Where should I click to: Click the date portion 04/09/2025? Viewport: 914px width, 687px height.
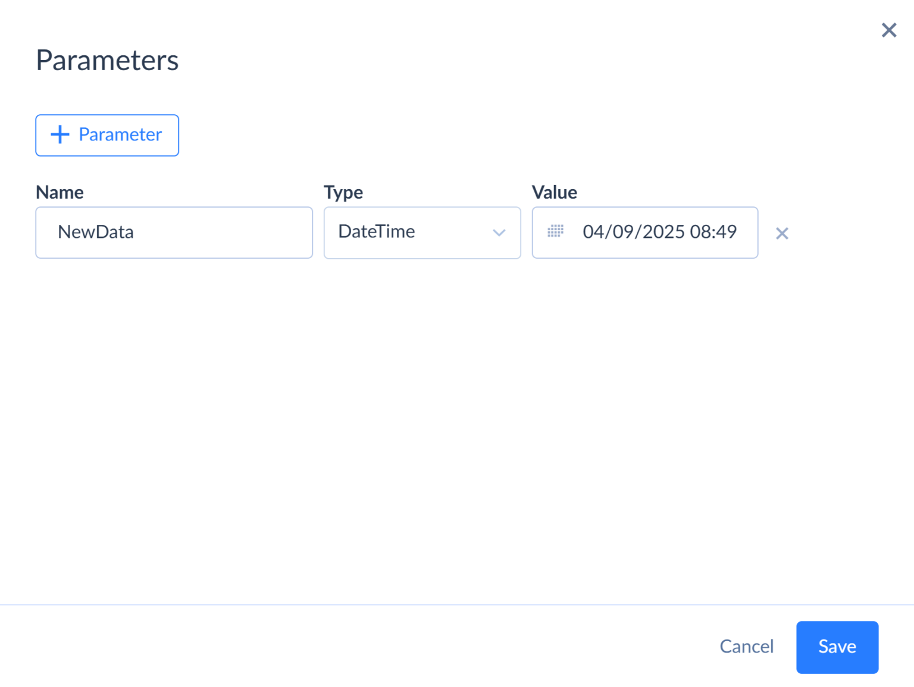(x=634, y=231)
